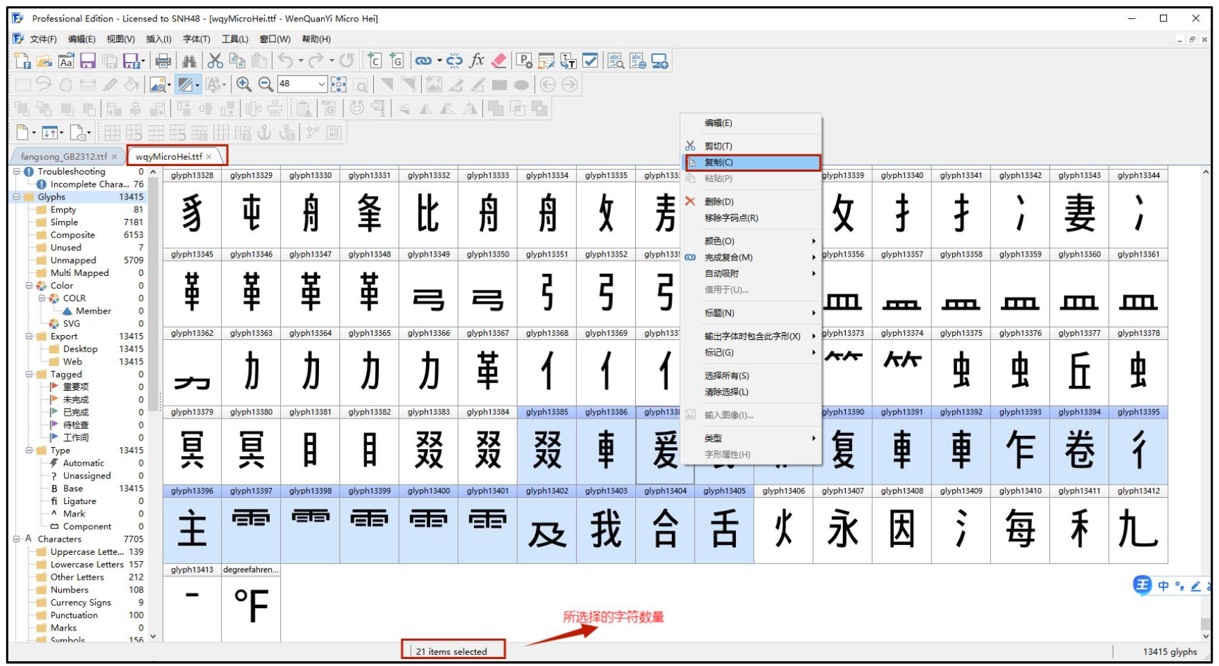
Task: Select the pink eraser icon
Action: (498, 61)
